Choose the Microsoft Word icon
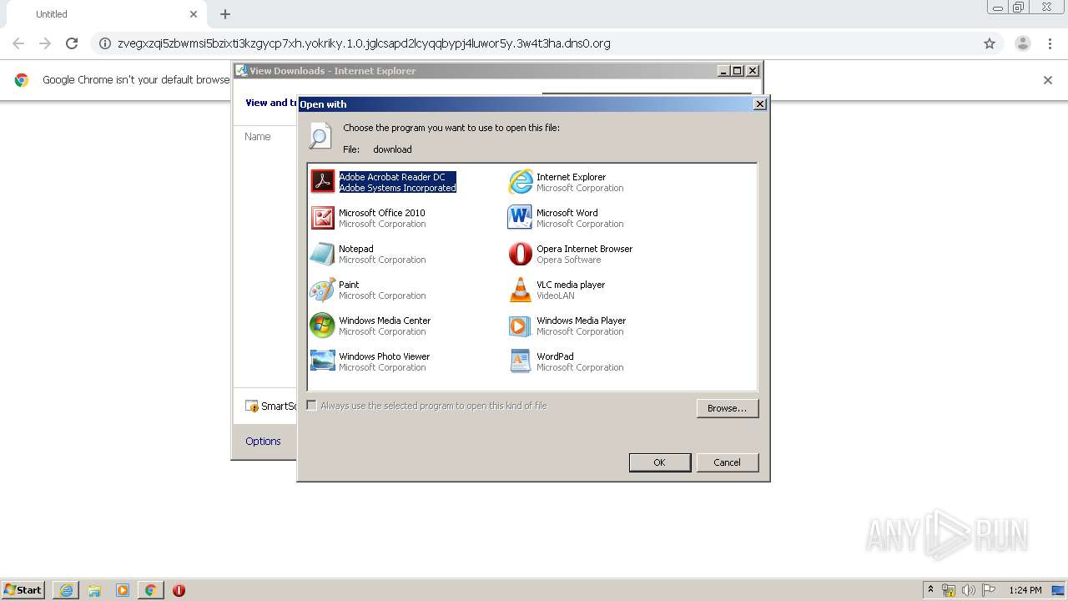The image size is (1068, 601). pyautogui.click(x=521, y=217)
